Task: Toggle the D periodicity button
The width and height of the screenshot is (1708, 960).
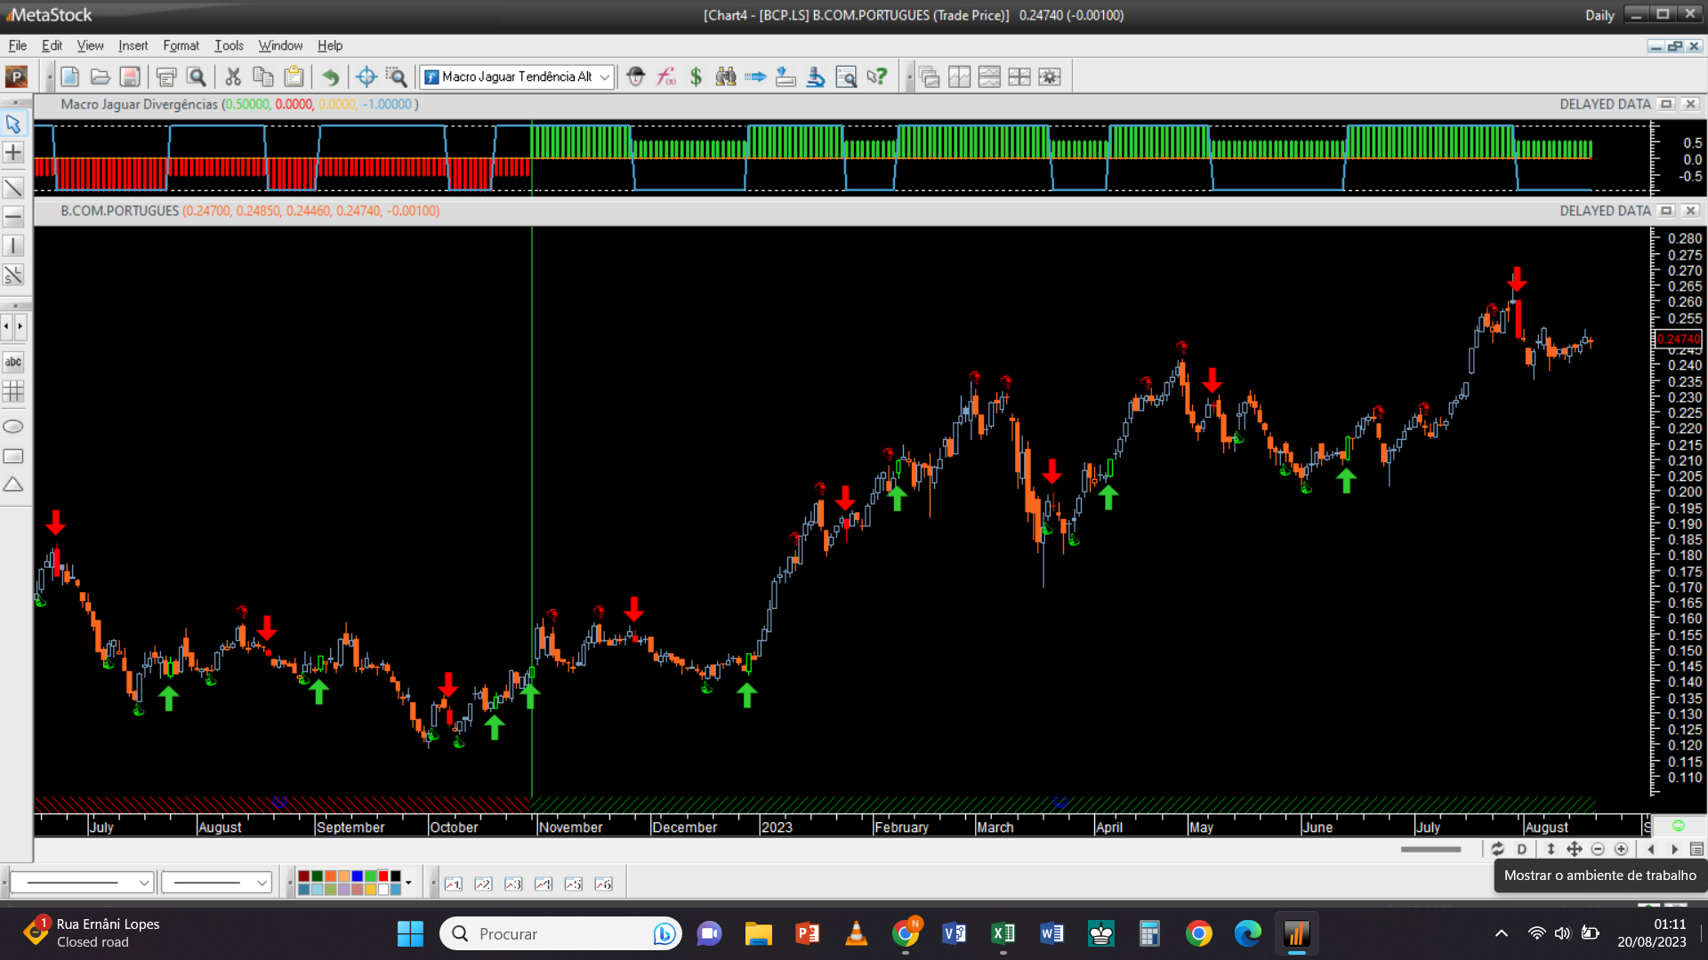Action: (x=1522, y=849)
